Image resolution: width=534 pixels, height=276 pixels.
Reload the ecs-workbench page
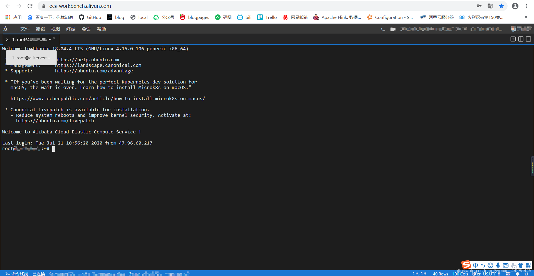coord(30,6)
